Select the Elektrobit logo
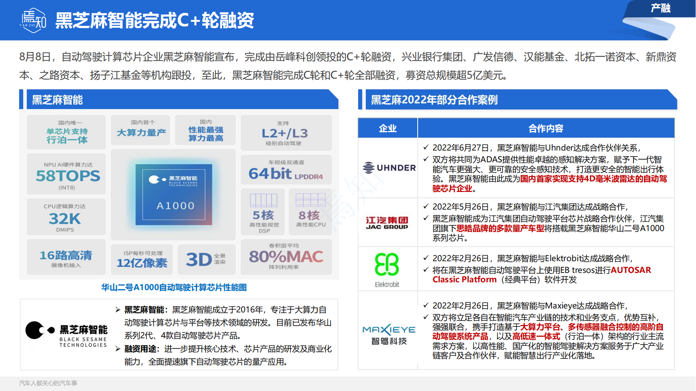 point(387,270)
